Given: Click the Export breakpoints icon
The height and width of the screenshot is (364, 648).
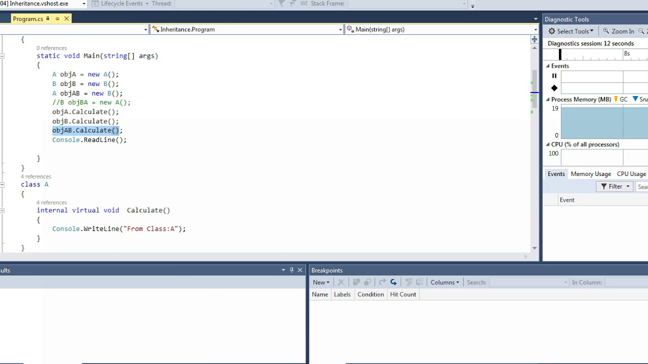Looking at the screenshot, I should click(382, 283).
